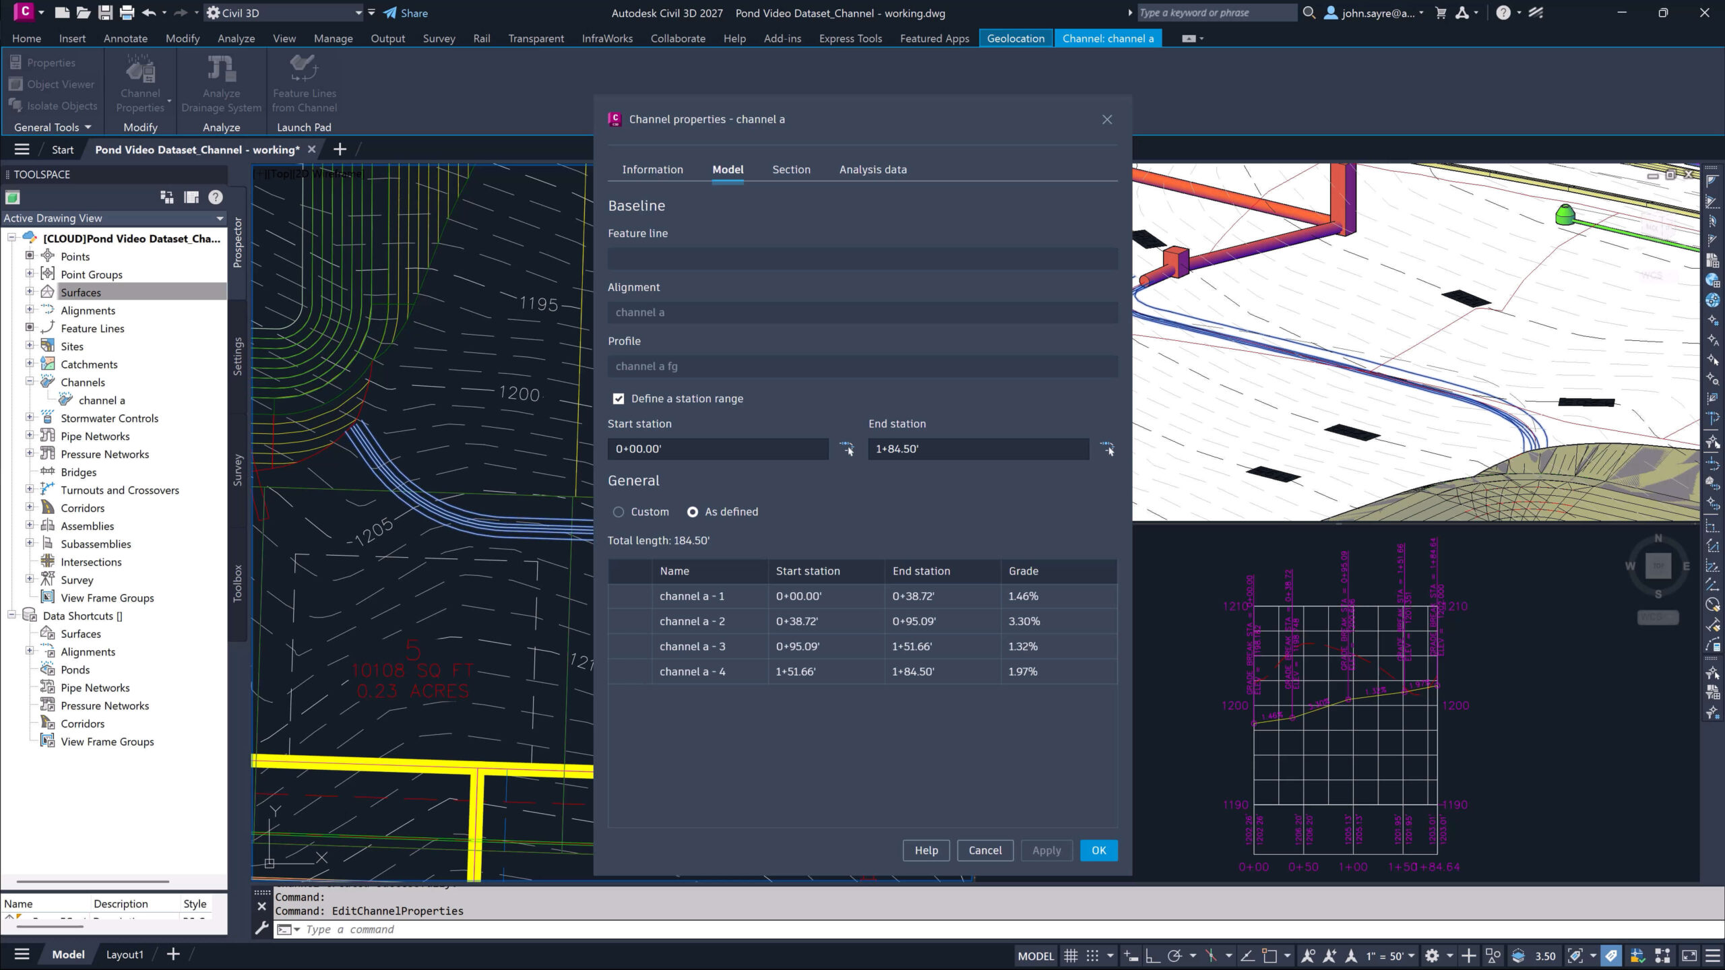This screenshot has width=1725, height=970.
Task: Collapse the Channels tree node
Action: [x=30, y=381]
